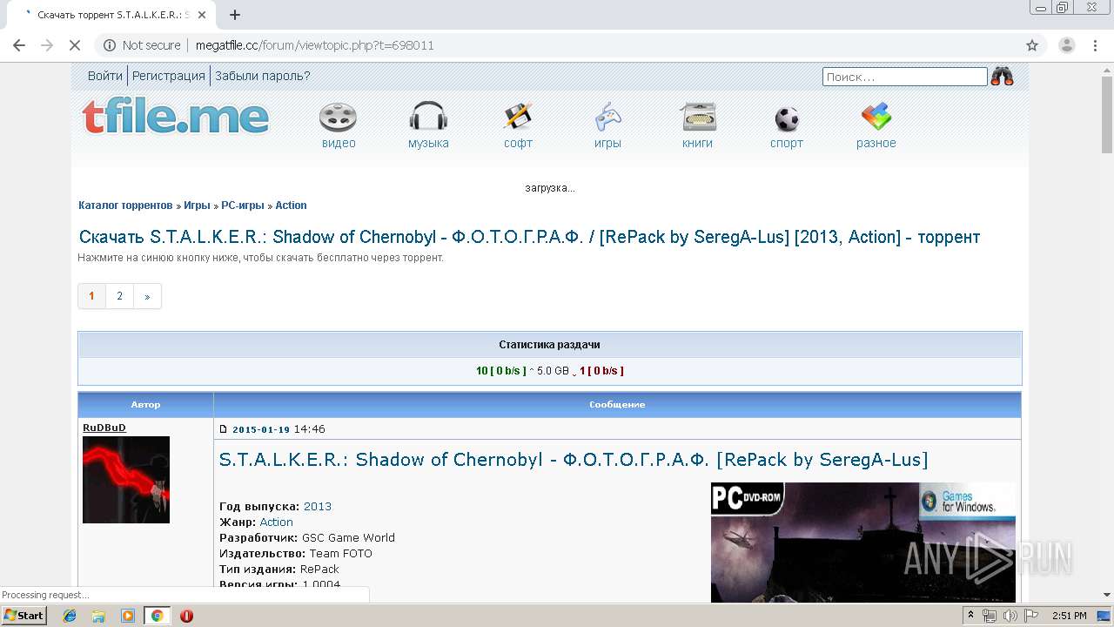Click the софт text label
Image resolution: width=1114 pixels, height=627 pixels.
pos(518,144)
